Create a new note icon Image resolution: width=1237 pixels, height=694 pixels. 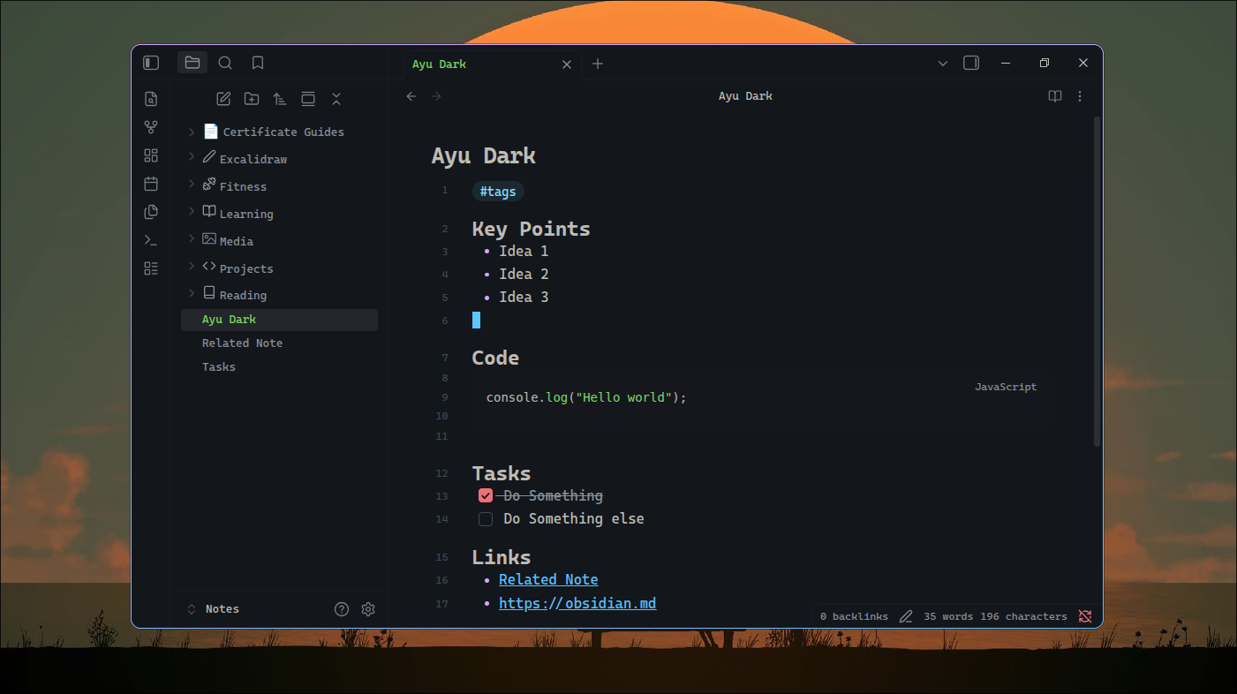(224, 99)
